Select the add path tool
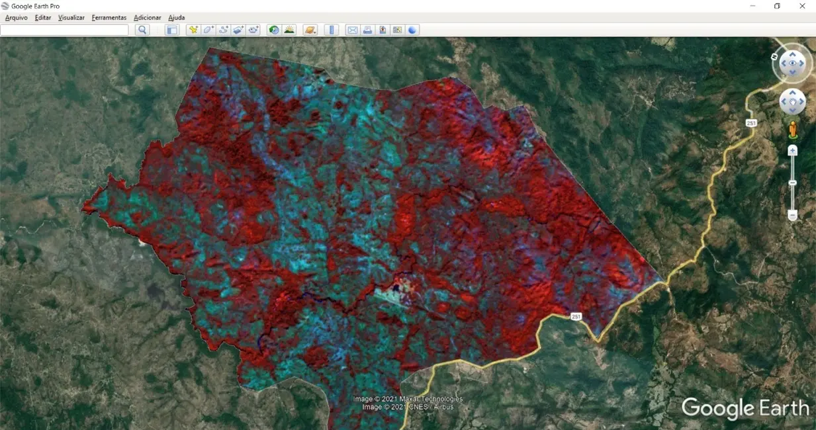Image resolution: width=816 pixels, height=430 pixels. pos(224,30)
